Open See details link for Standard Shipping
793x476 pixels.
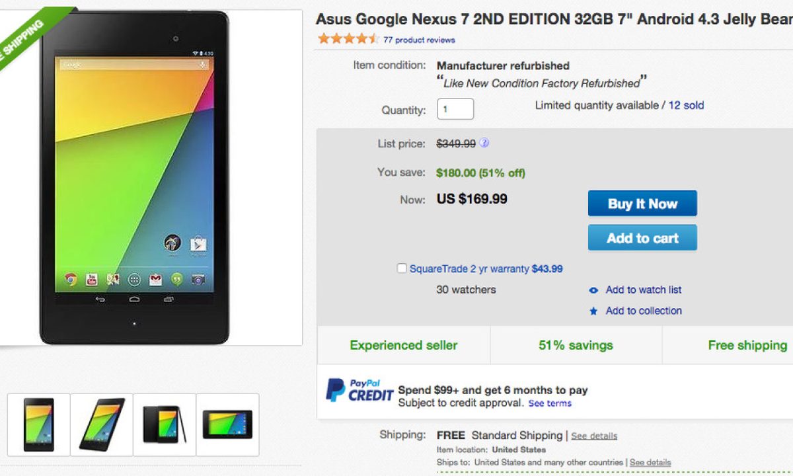click(594, 436)
